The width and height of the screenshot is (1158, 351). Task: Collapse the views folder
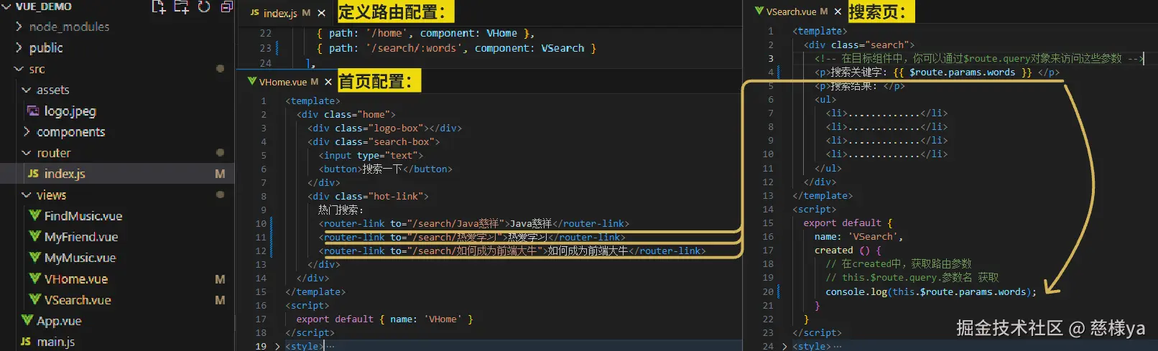coord(27,195)
